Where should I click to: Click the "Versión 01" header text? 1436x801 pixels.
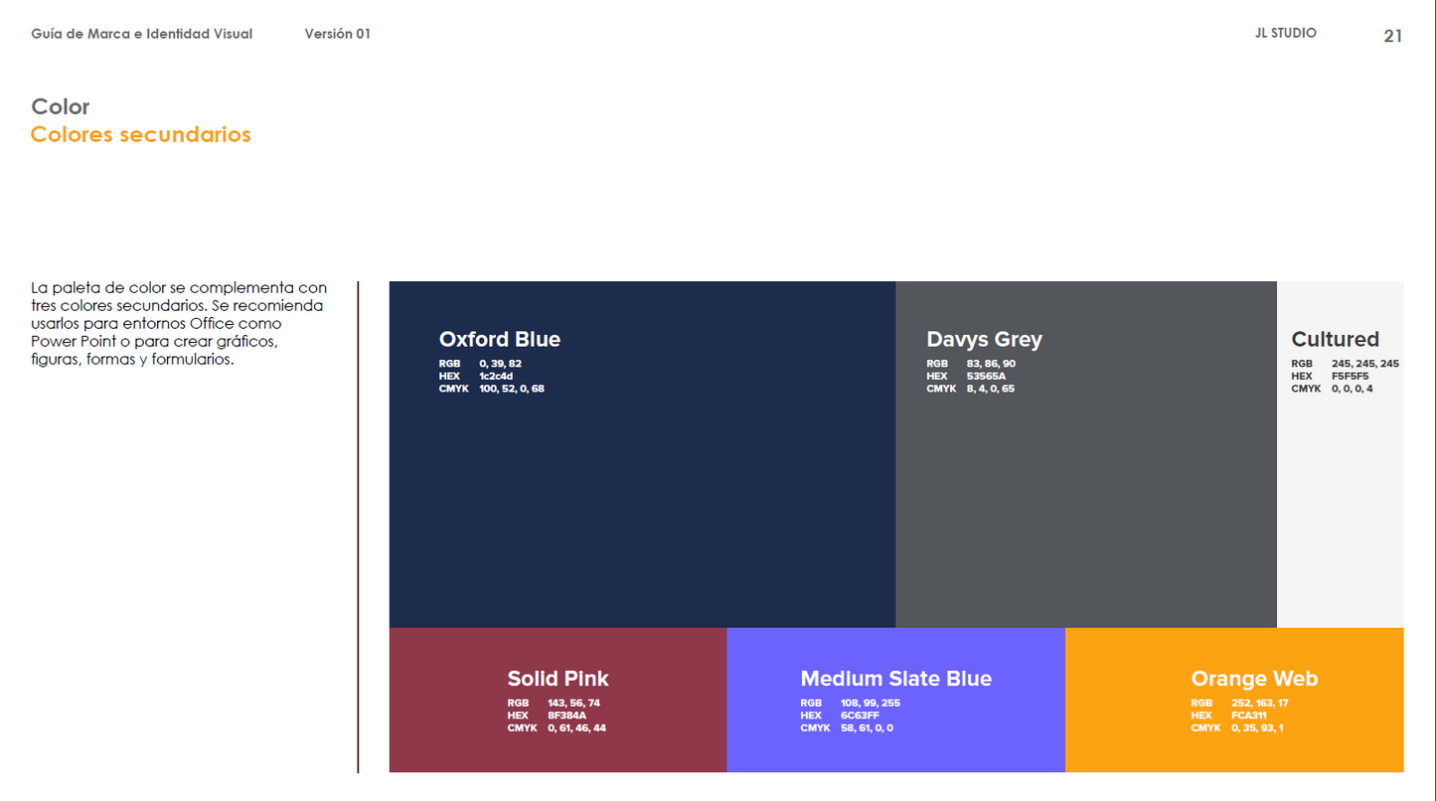point(337,34)
